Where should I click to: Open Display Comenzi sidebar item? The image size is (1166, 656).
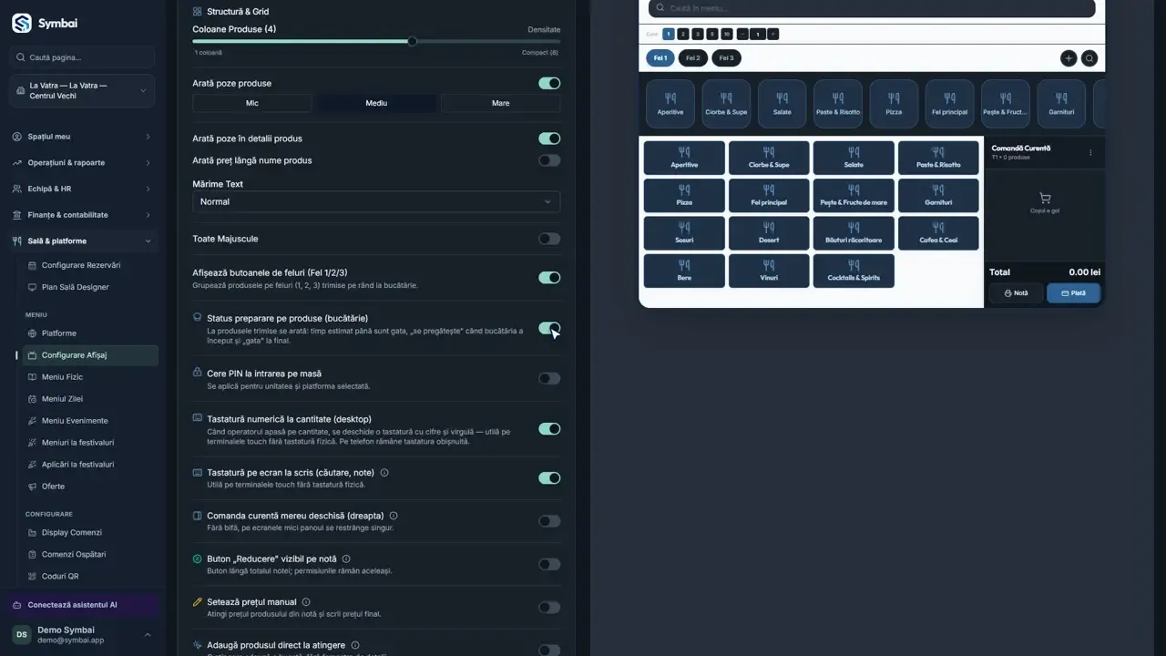pyautogui.click(x=90, y=532)
